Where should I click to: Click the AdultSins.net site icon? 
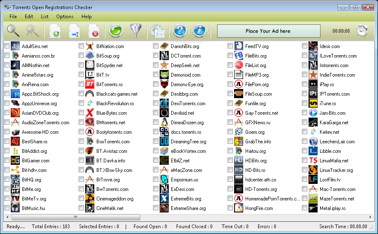click(x=15, y=46)
